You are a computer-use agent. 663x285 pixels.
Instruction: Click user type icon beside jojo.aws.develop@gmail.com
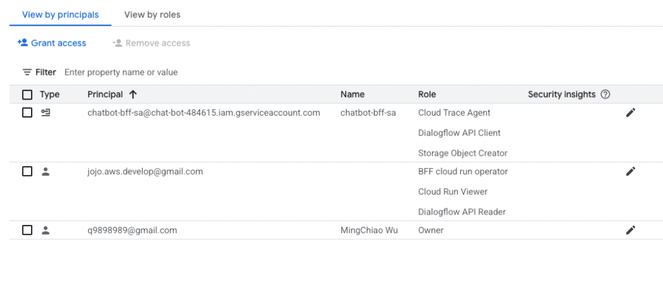(x=46, y=171)
